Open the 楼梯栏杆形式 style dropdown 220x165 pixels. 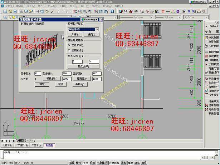tap(97, 29)
